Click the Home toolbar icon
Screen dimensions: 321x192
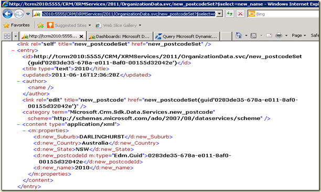coord(239,36)
